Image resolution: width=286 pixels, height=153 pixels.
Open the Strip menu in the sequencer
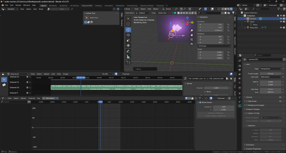[59, 74]
